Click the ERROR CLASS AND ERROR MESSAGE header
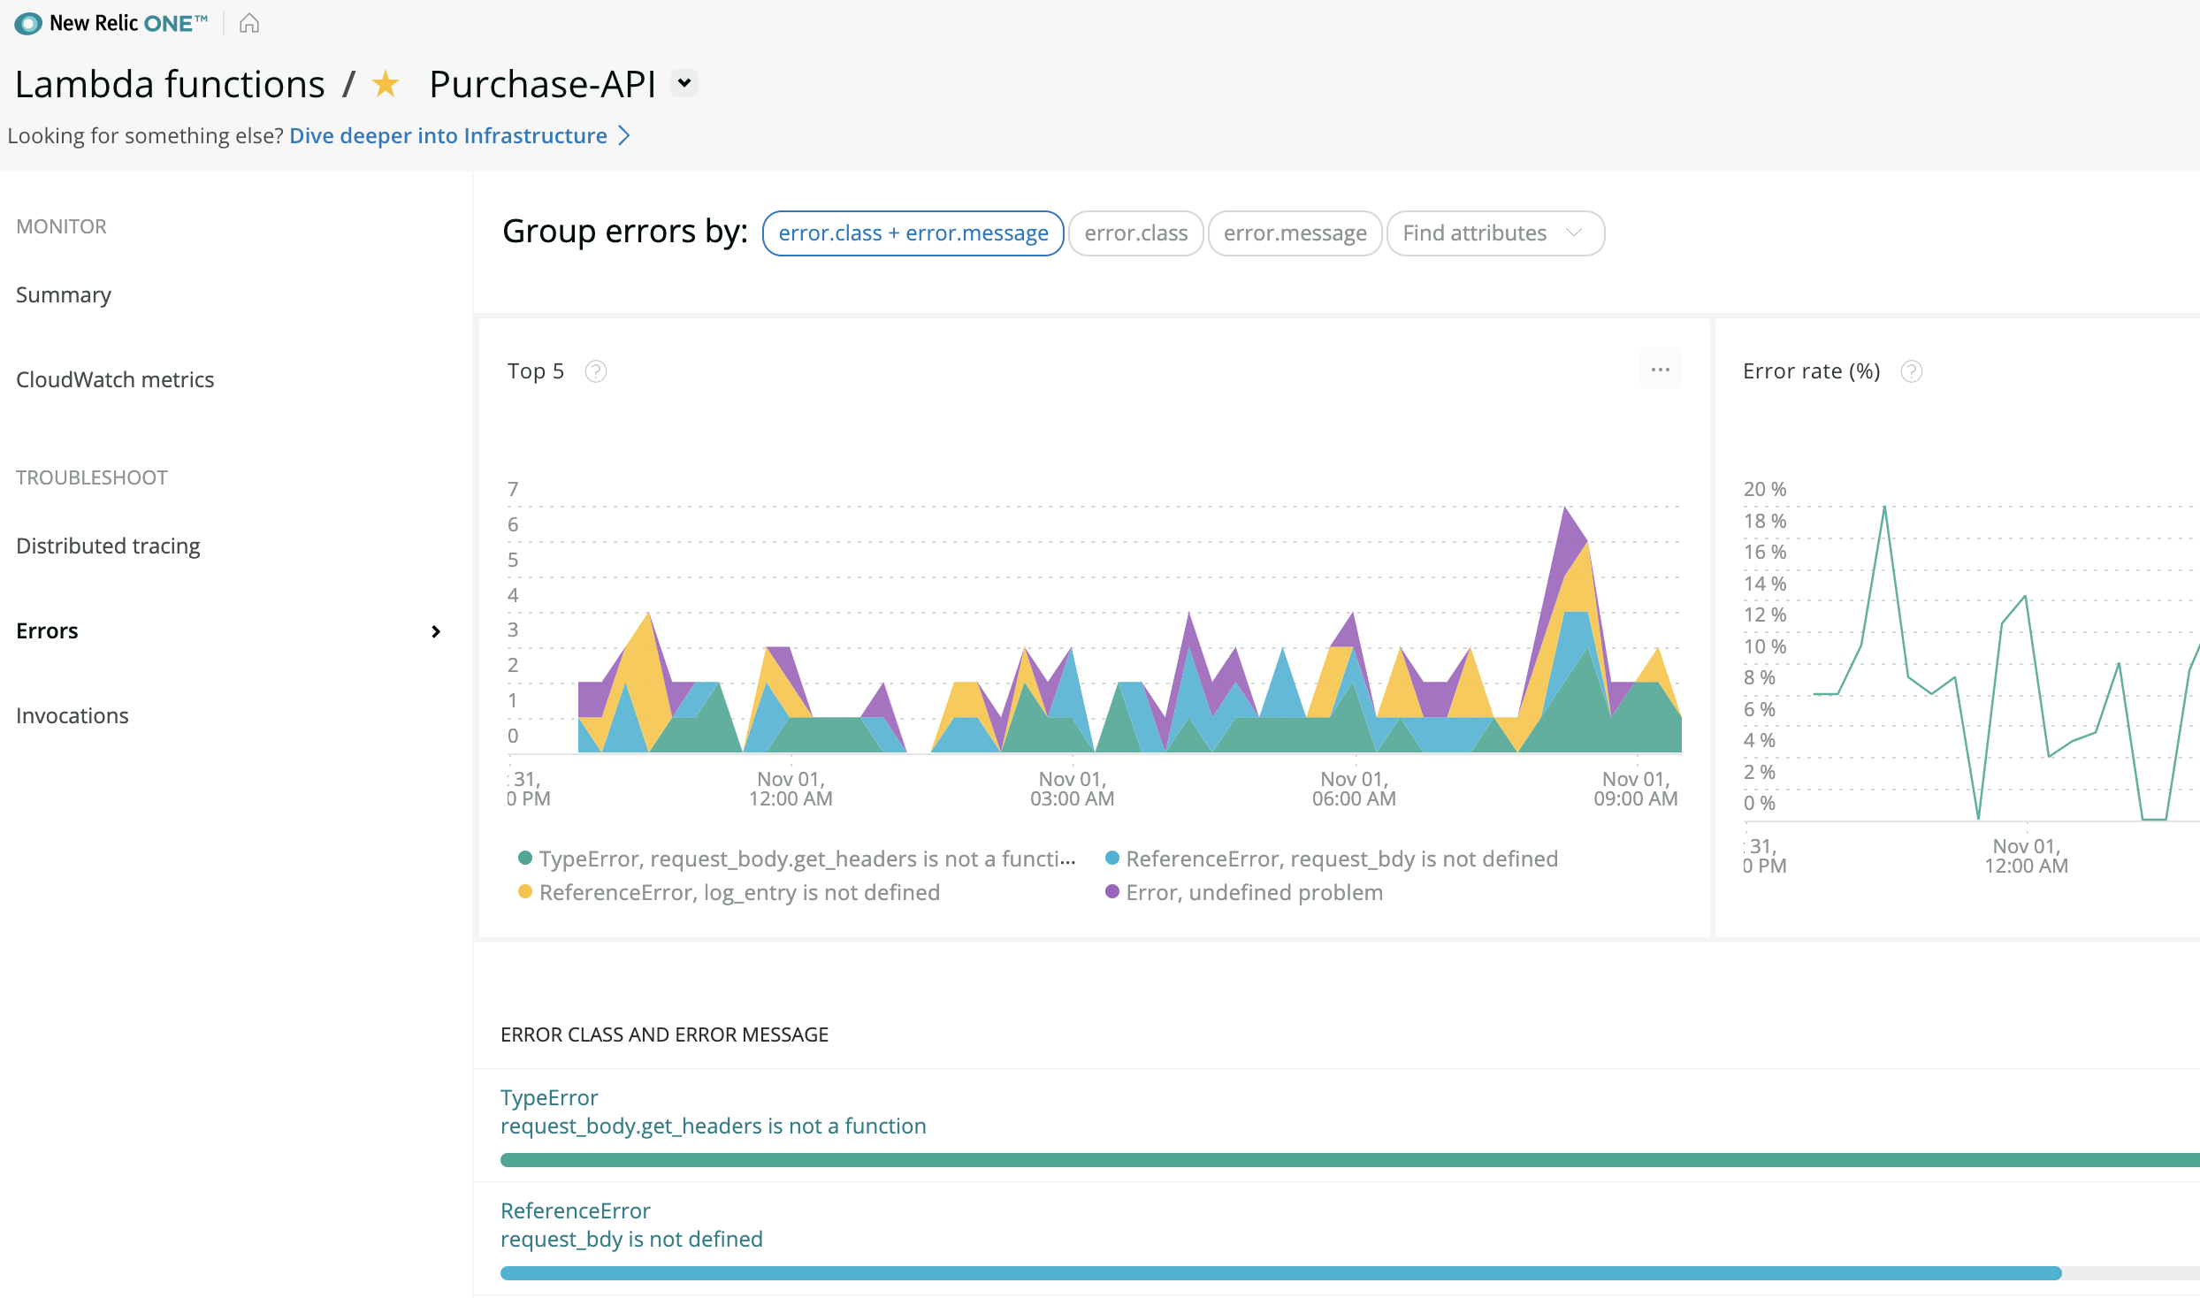 point(664,1035)
